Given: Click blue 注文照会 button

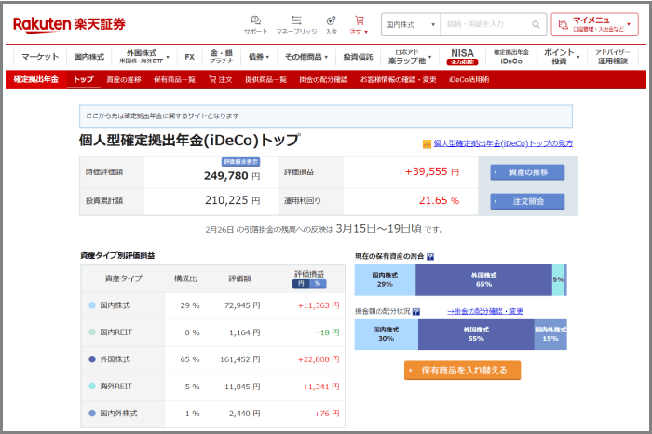Looking at the screenshot, I should click(527, 201).
